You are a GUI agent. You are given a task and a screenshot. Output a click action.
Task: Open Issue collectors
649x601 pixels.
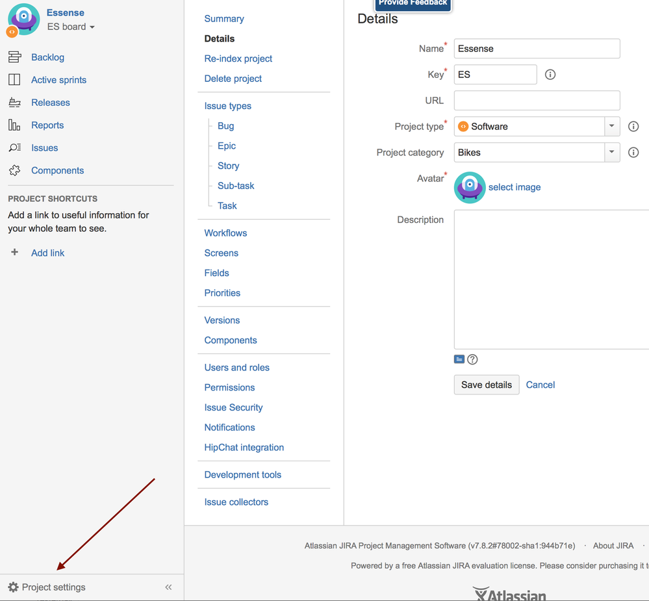coord(236,502)
